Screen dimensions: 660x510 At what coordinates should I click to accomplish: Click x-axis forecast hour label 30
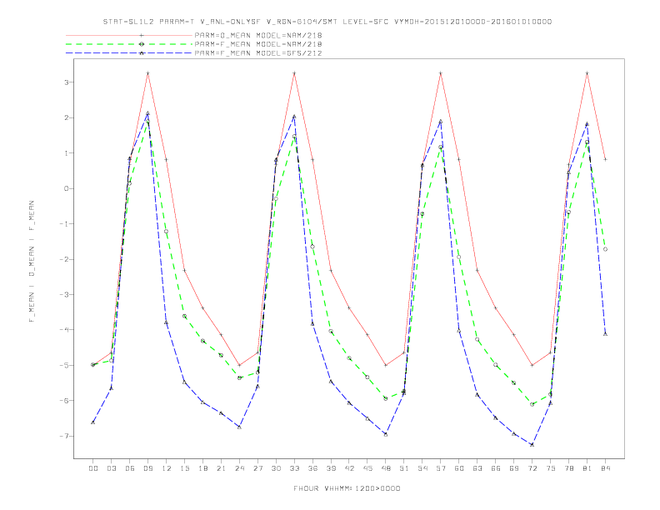[276, 468]
